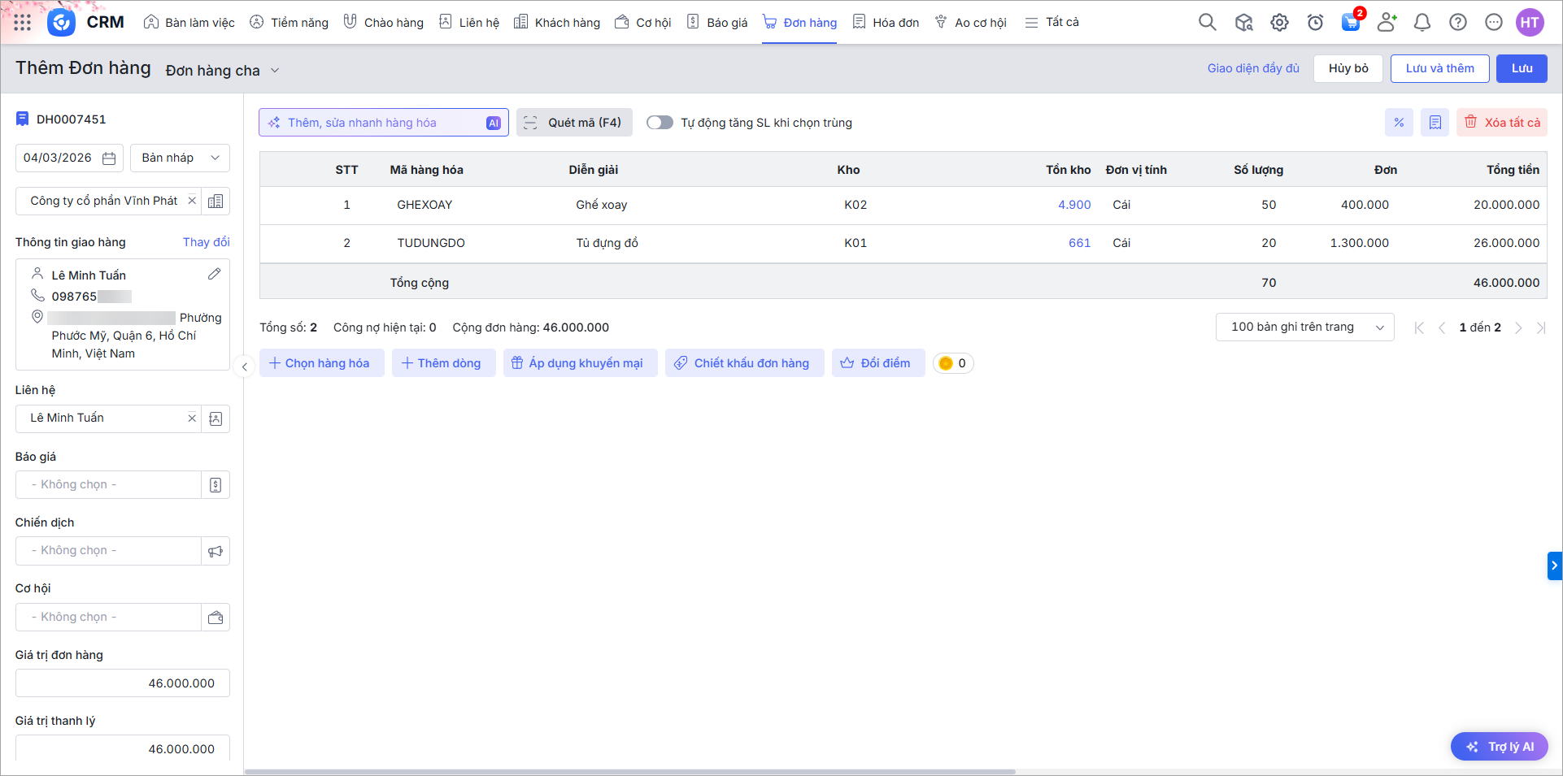The image size is (1563, 776).
Task: Open the apps grid launcher
Action: pos(23,23)
